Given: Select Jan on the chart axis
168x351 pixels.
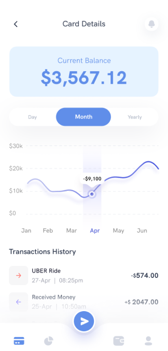Looking at the screenshot, I should coord(26,231).
